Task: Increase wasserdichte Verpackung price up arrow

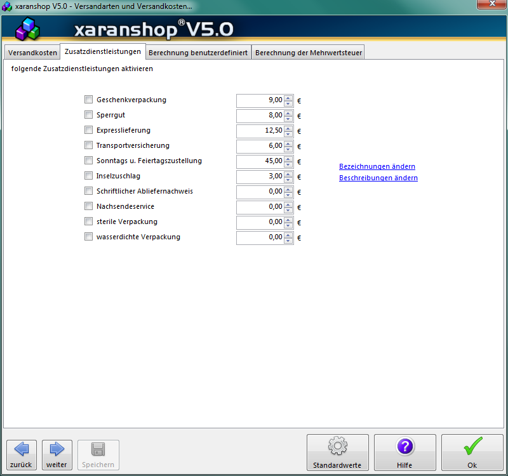Action: (x=288, y=235)
